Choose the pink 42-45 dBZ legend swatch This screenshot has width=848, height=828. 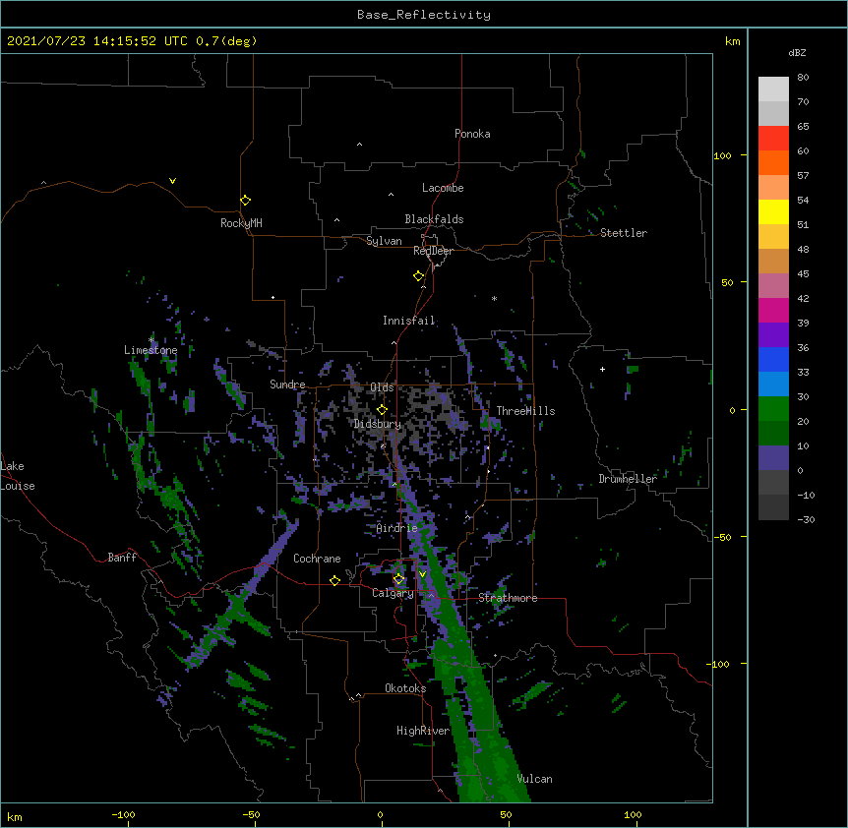[x=773, y=286]
